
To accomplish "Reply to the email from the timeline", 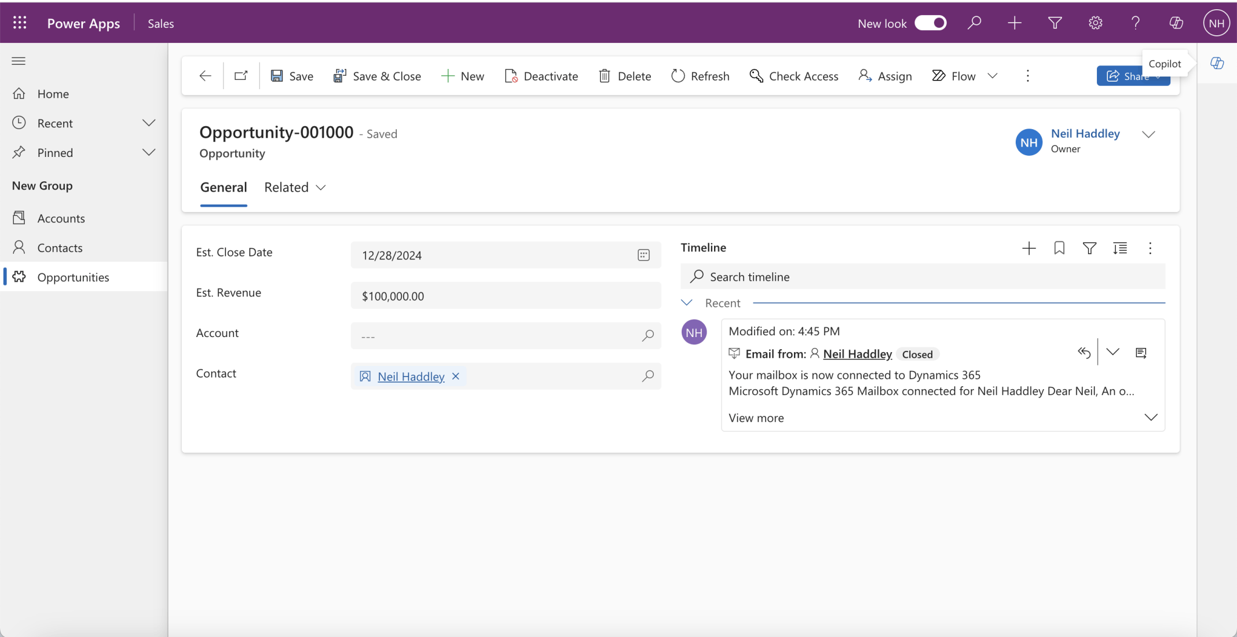I will click(1084, 352).
